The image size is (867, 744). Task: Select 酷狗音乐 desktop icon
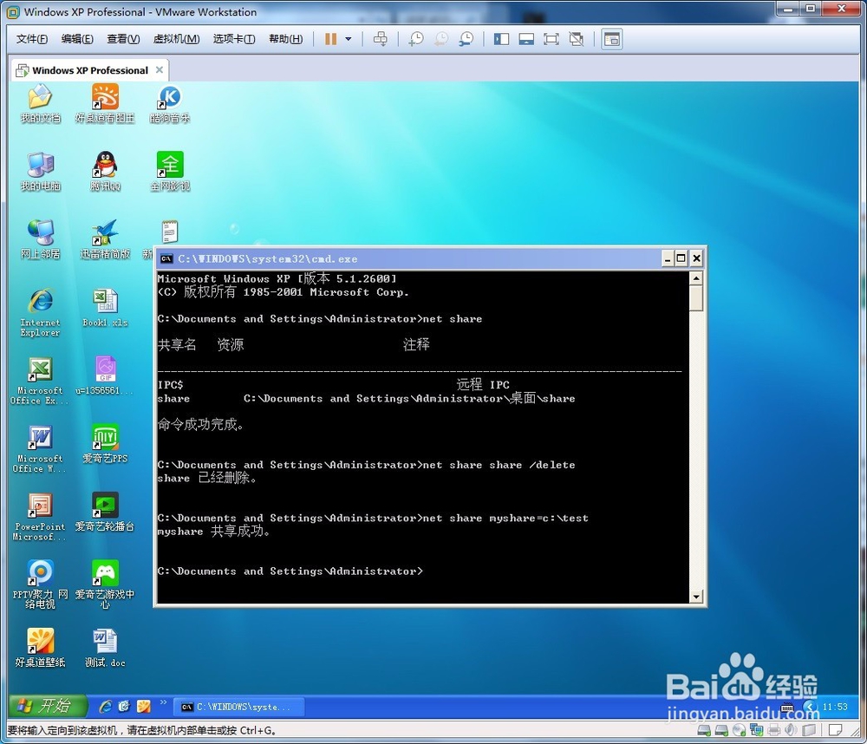coord(170,103)
